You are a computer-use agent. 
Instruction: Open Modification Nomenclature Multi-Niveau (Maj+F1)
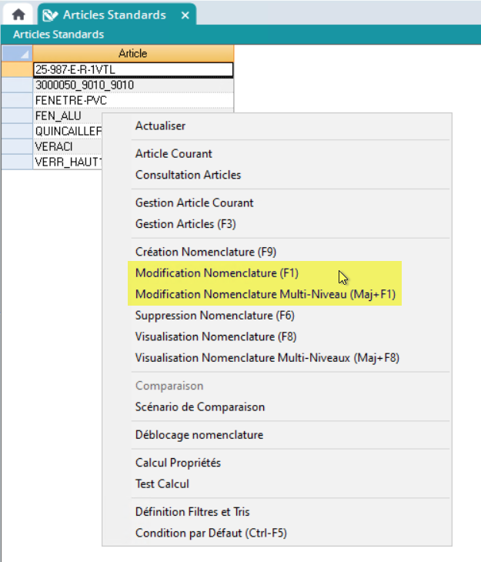click(265, 294)
